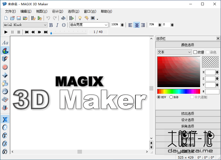
Task: Select the shadow tool with lightbulb
Action: [x=5, y=83]
